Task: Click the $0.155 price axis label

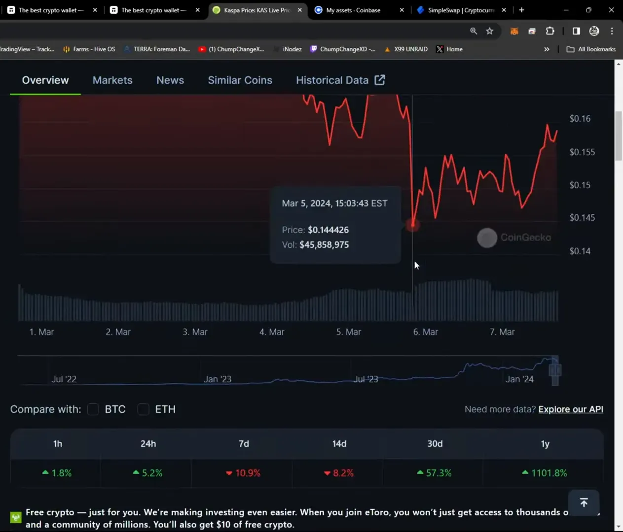Action: [582, 152]
